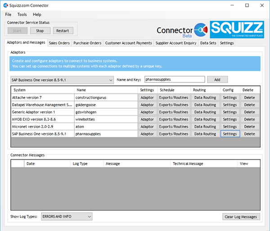Open Data Routing for goldengoose
270x231 pixels.
click(x=205, y=105)
